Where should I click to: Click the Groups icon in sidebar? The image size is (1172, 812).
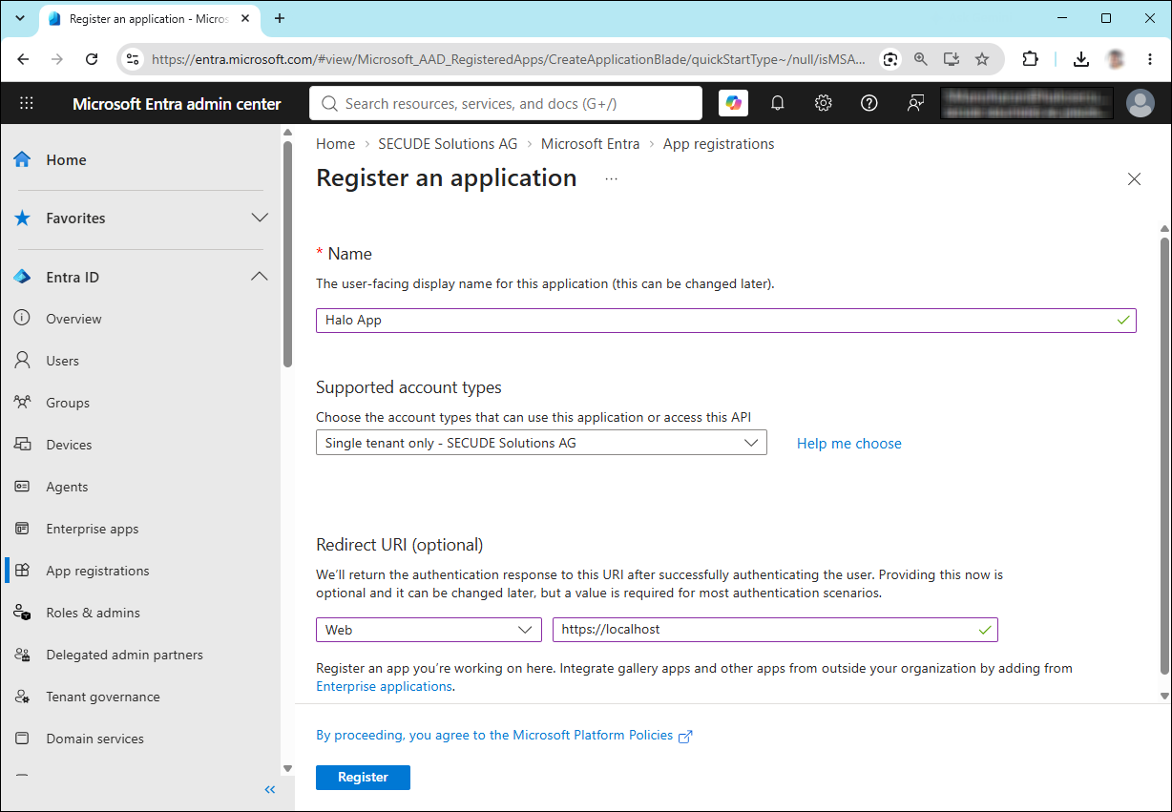(22, 403)
